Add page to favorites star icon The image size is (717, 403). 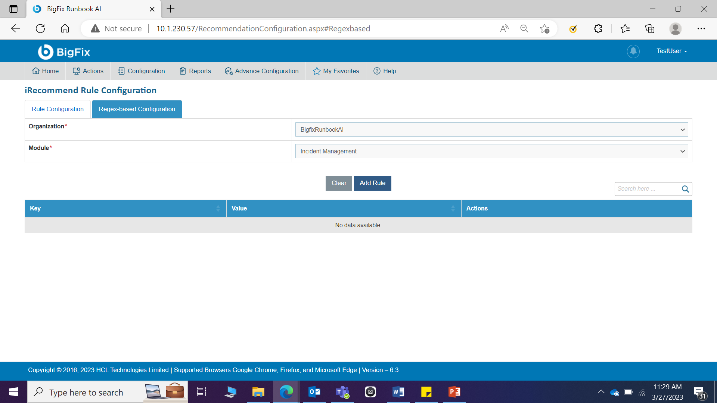pos(544,29)
